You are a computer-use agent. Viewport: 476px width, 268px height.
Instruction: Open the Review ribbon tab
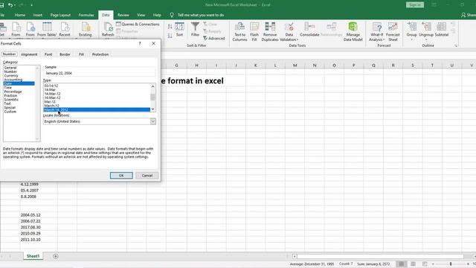[x=123, y=15]
